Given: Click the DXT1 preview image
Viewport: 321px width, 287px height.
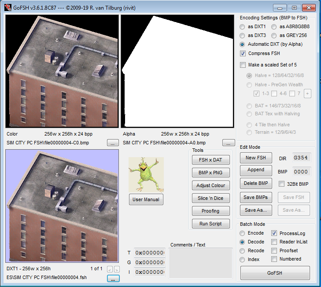Looking at the screenshot, I should pos(62,206).
